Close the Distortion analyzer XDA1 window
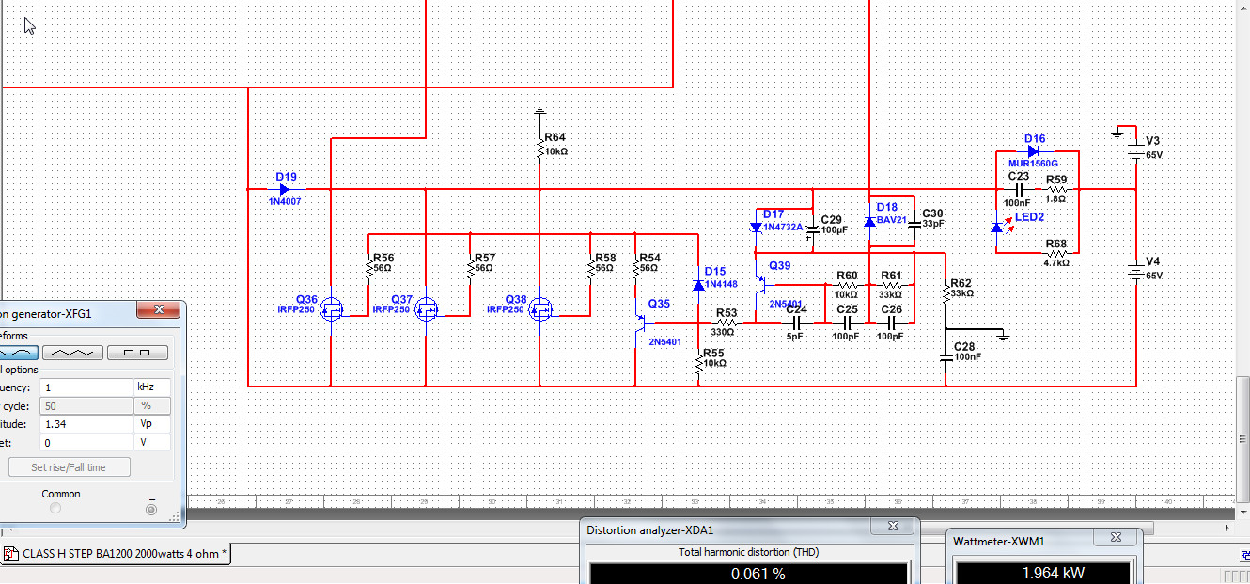The width and height of the screenshot is (1250, 584). (x=892, y=529)
